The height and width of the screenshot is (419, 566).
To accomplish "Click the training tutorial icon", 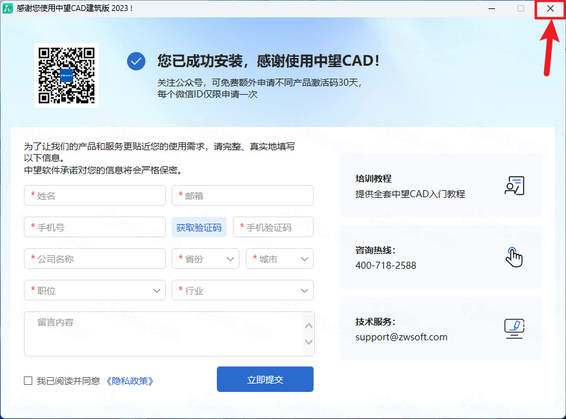I will click(514, 186).
